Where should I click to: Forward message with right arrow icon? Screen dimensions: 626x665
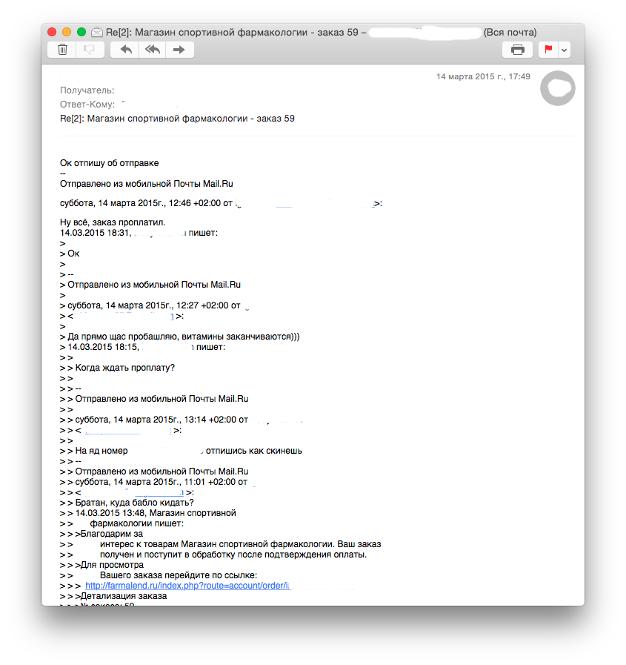[180, 50]
